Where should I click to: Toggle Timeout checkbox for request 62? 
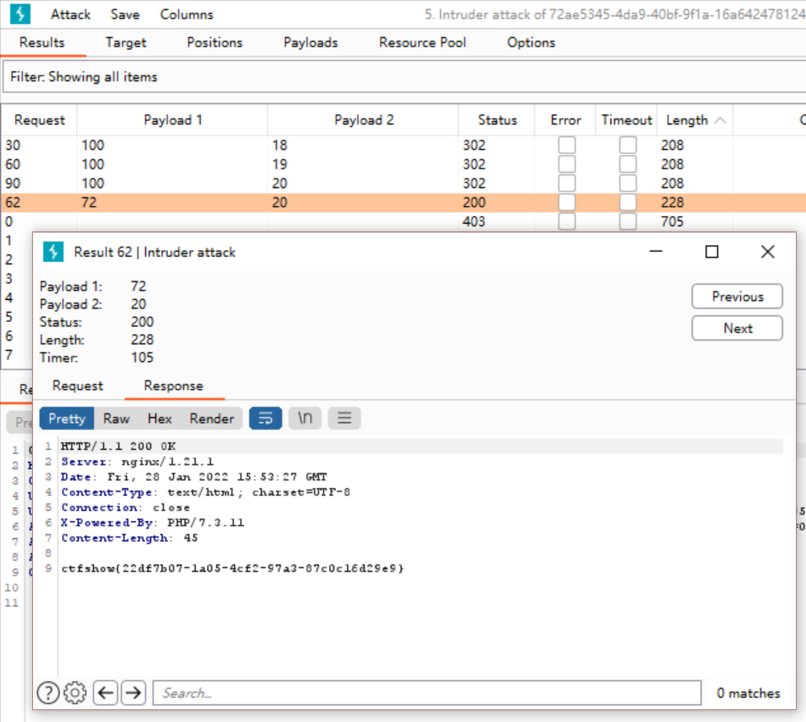click(x=628, y=203)
